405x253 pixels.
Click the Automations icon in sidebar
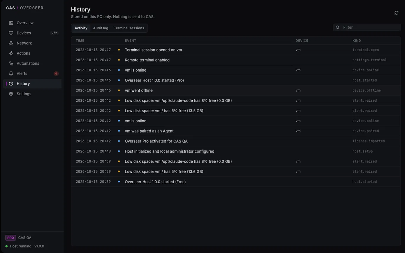click(x=11, y=63)
